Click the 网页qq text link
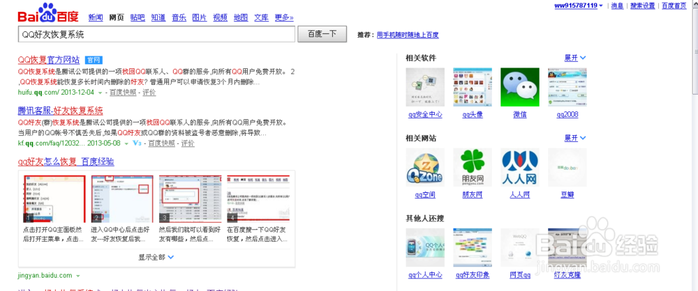698x291 pixels. (x=520, y=276)
